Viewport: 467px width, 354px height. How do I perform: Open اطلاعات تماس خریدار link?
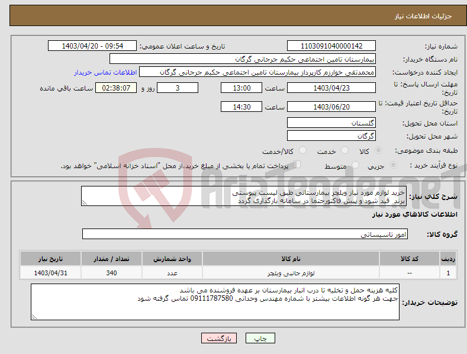(105, 72)
